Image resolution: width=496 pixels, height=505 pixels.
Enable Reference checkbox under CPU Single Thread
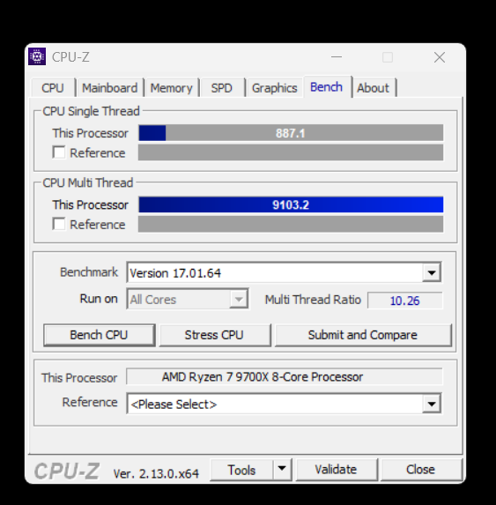coord(59,152)
